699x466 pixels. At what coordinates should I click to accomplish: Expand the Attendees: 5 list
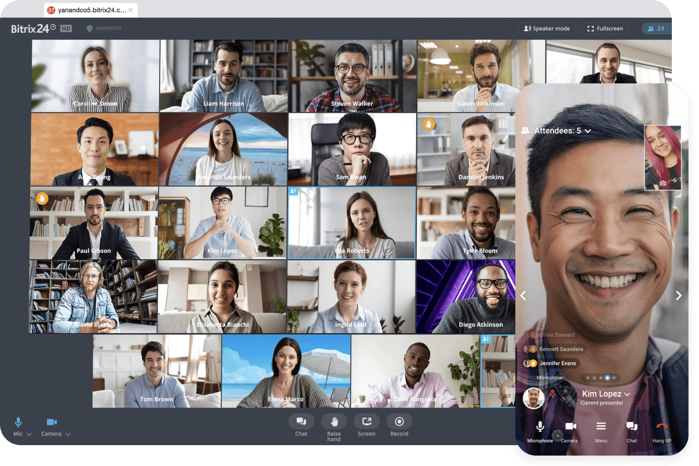coord(588,131)
